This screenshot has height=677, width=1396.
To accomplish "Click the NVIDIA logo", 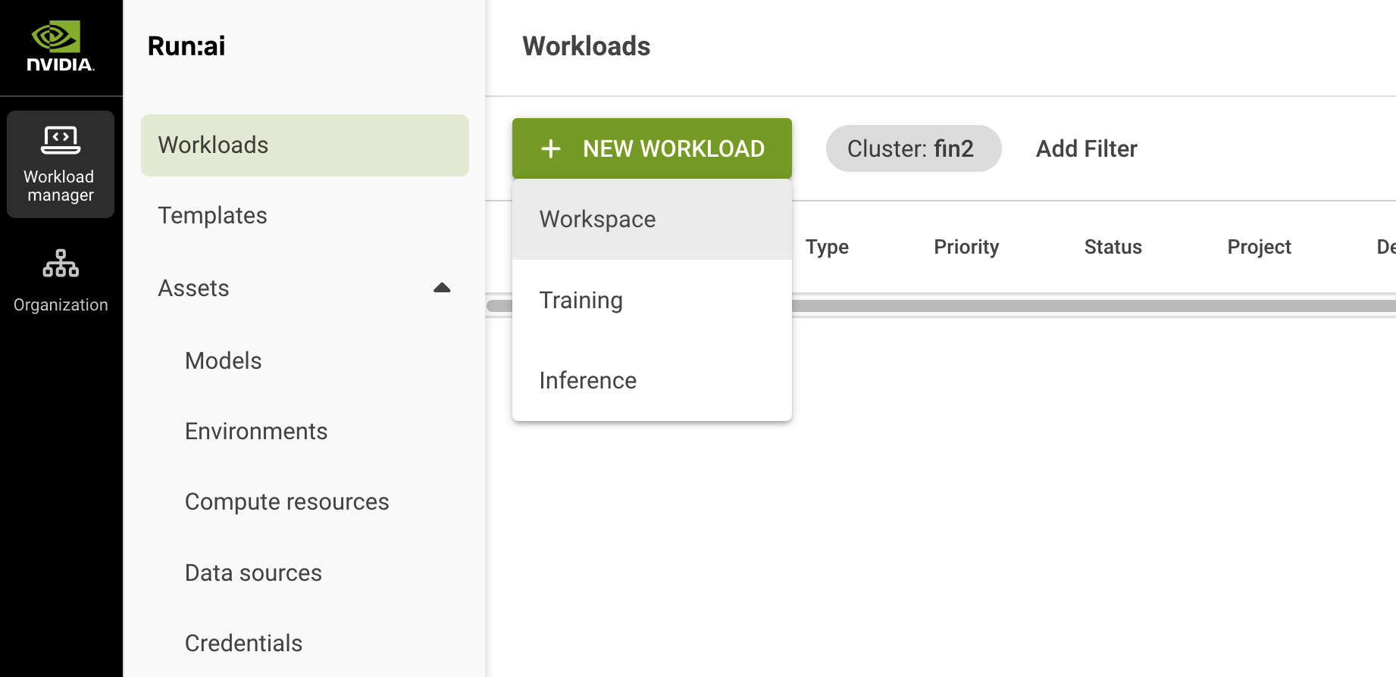I will click(x=61, y=46).
